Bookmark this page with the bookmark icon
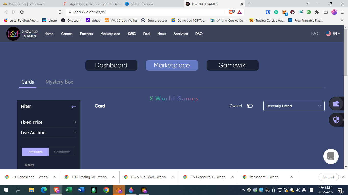The image size is (348, 195). pos(60,12)
